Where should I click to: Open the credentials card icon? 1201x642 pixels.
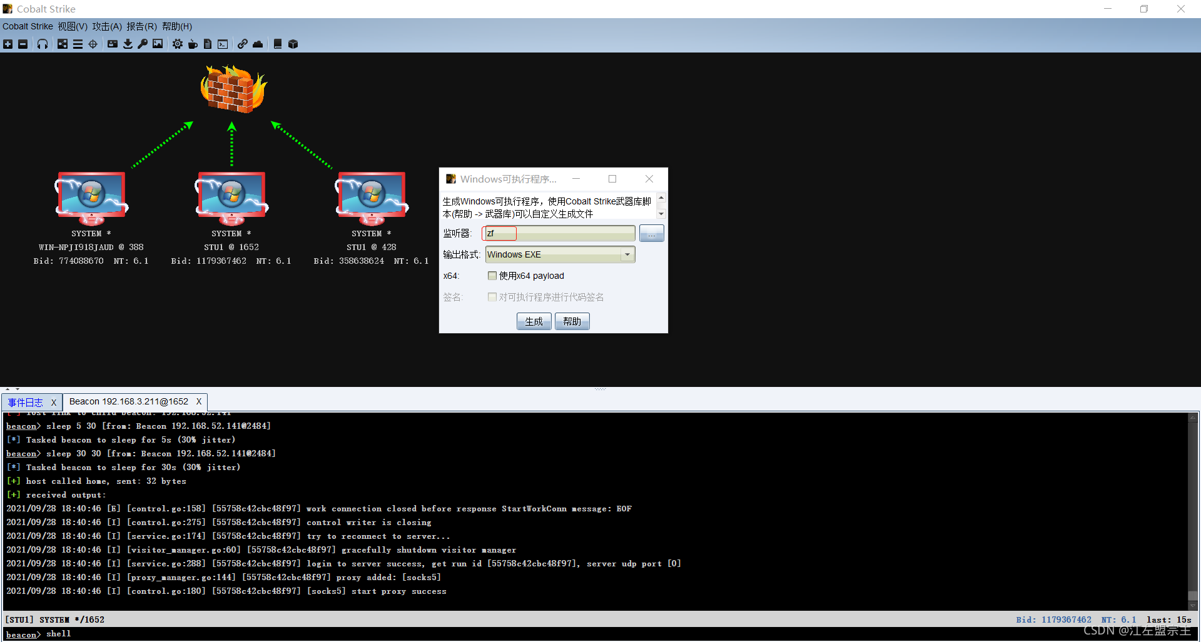[113, 44]
